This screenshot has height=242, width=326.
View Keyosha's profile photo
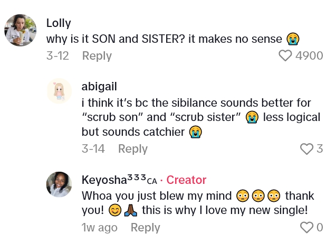[x=59, y=185]
